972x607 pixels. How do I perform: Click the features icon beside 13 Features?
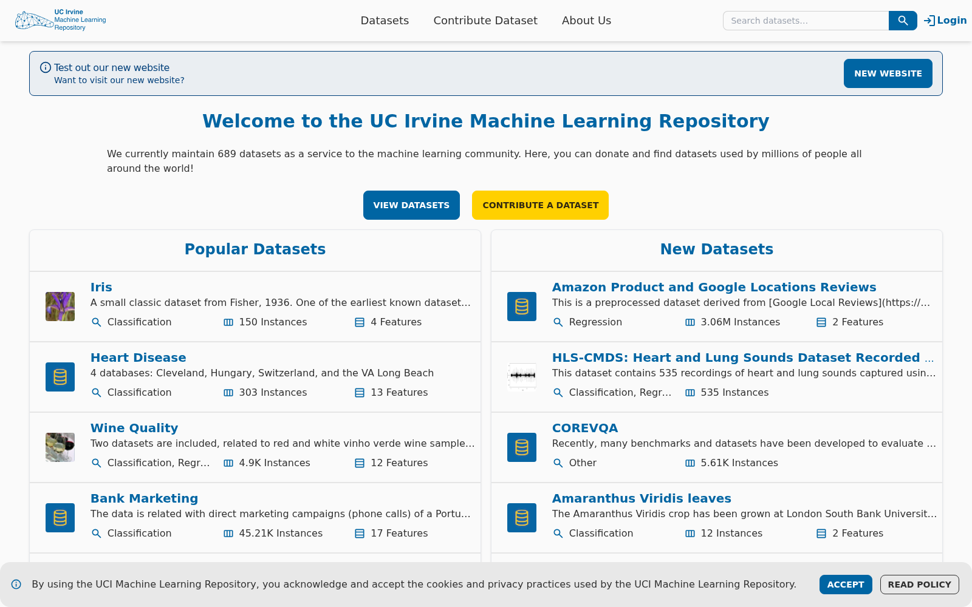pos(360,393)
